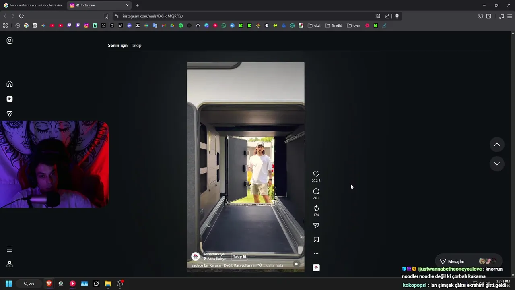
Task: Click the taskbar Ara search box
Action: (29, 284)
